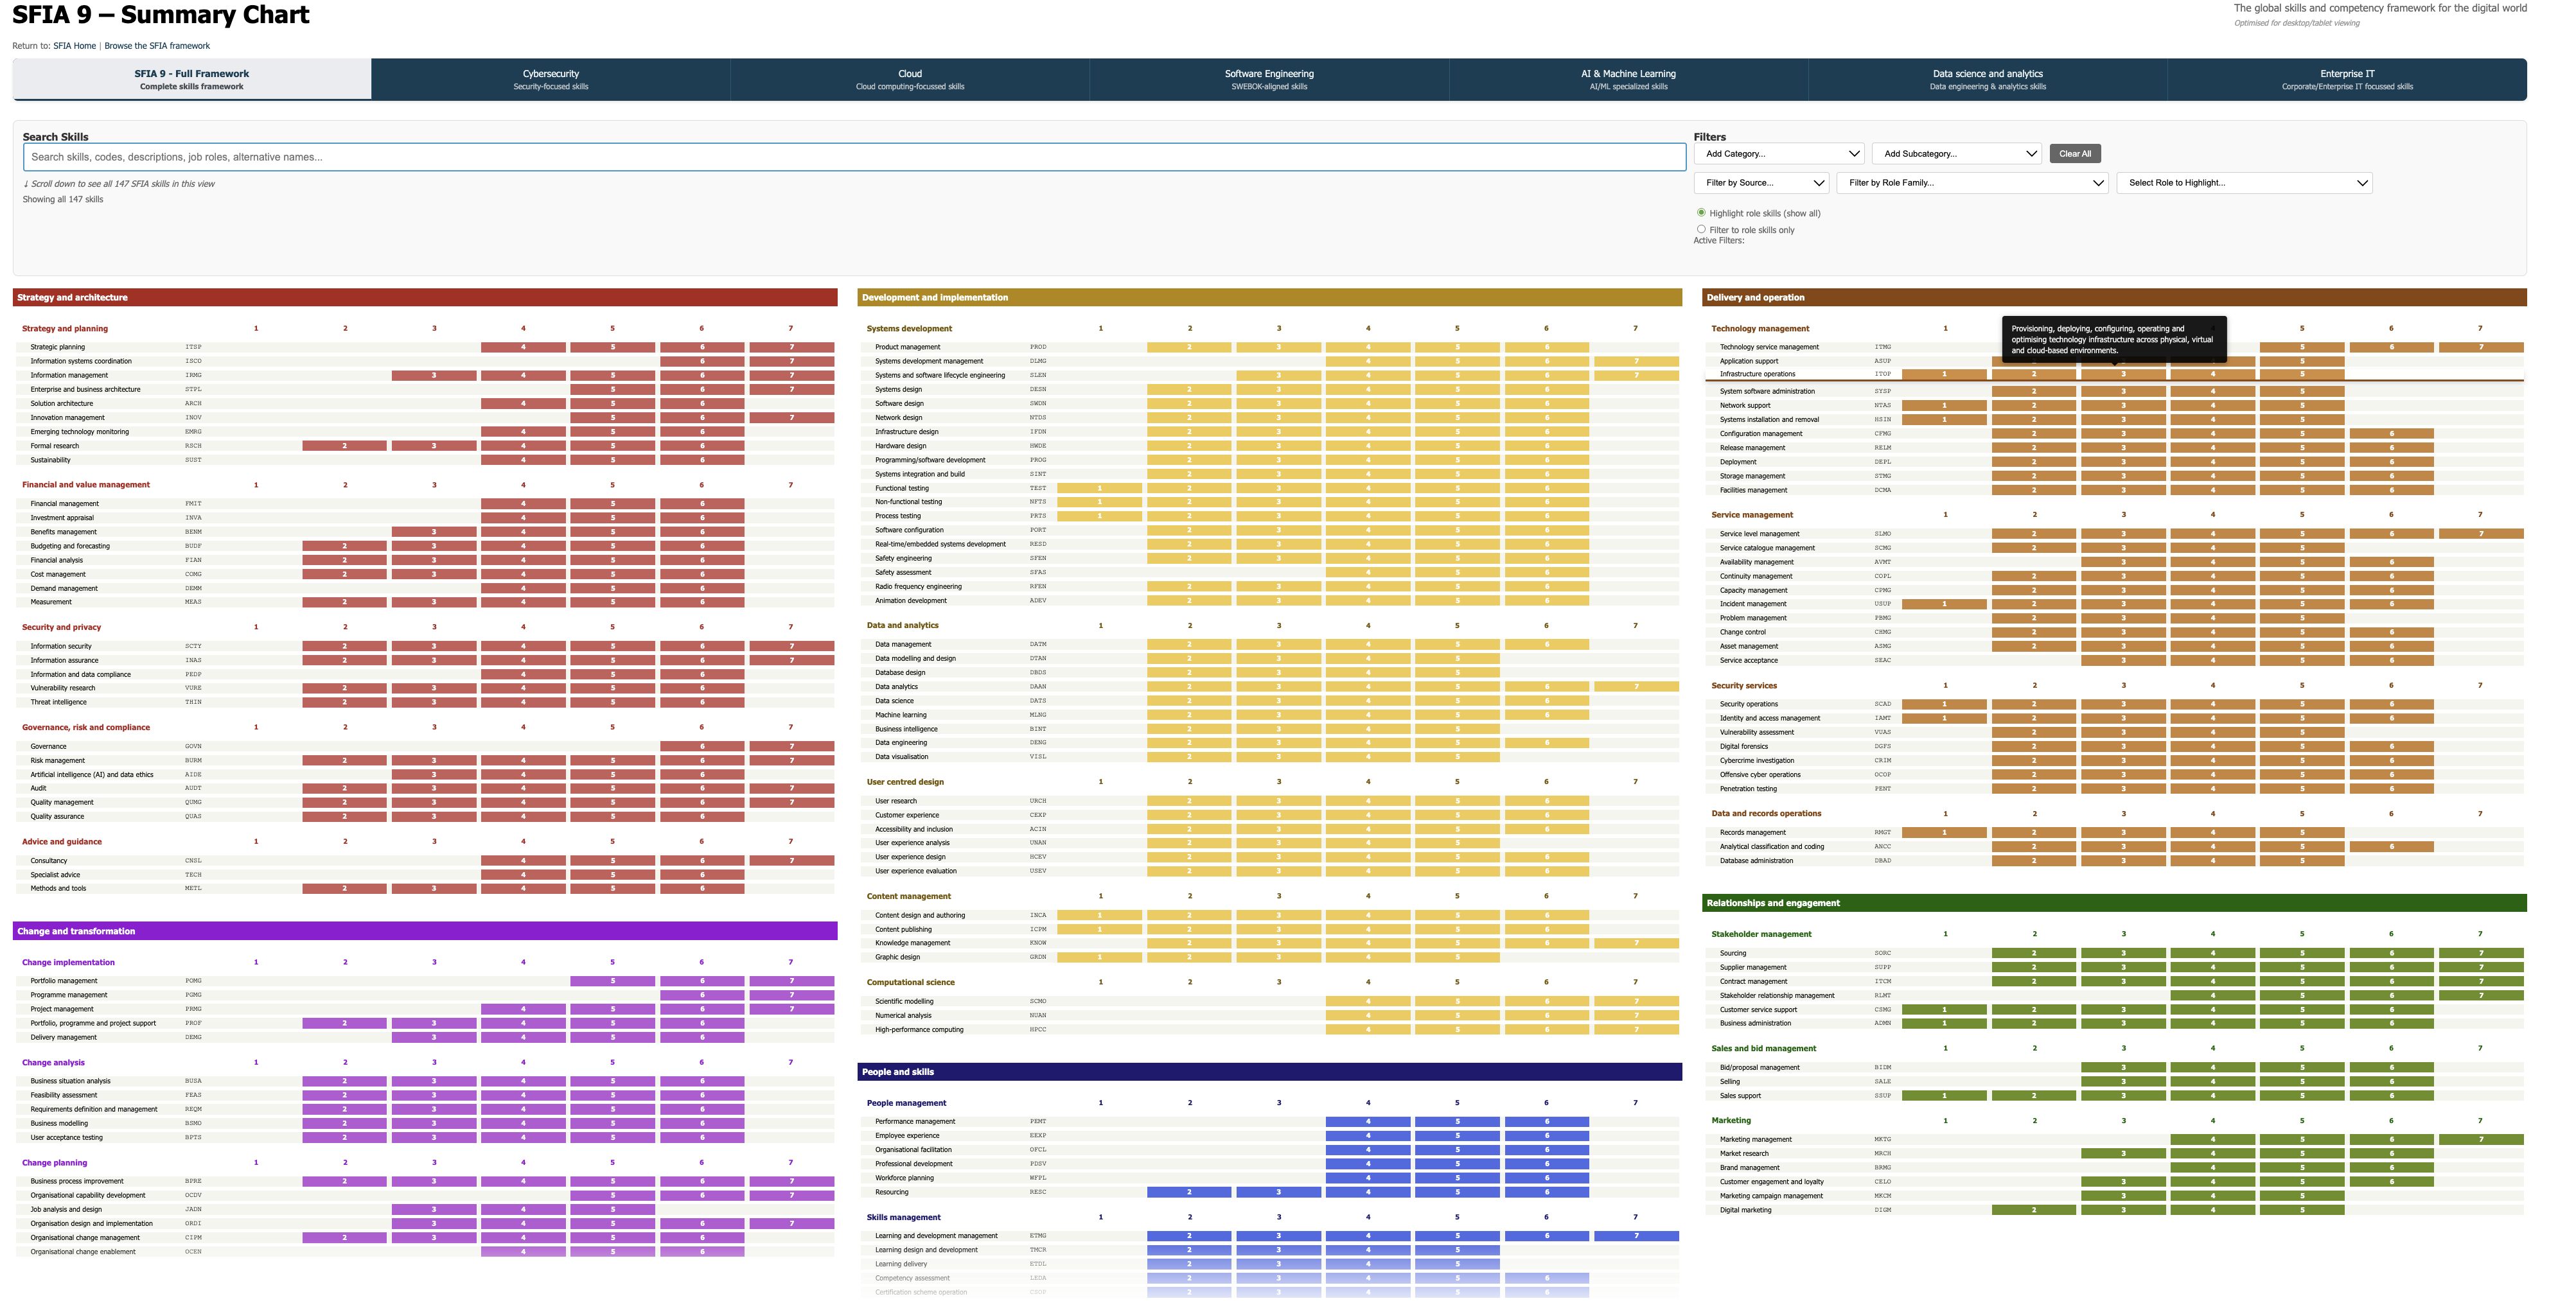Image resolution: width=2576 pixels, height=1301 pixels.
Task: Open the AI & Machine Learning tab
Action: pos(1628,79)
